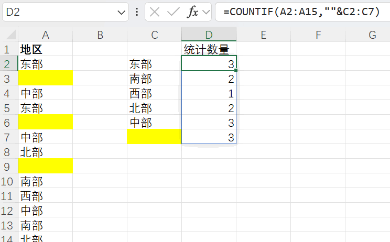Click cell D3 showing 2
Image resolution: width=390 pixels, height=242 pixels.
(209, 79)
